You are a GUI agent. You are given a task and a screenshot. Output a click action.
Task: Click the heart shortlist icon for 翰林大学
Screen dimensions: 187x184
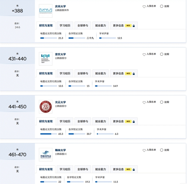click(144, 150)
